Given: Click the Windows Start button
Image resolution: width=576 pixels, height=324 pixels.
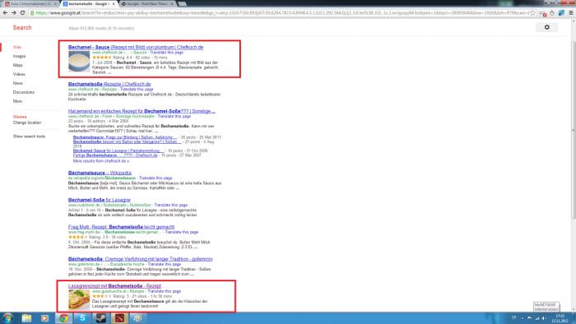Looking at the screenshot, I should tap(7, 317).
